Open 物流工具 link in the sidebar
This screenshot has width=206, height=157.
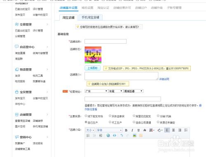pyautogui.click(x=38, y=76)
